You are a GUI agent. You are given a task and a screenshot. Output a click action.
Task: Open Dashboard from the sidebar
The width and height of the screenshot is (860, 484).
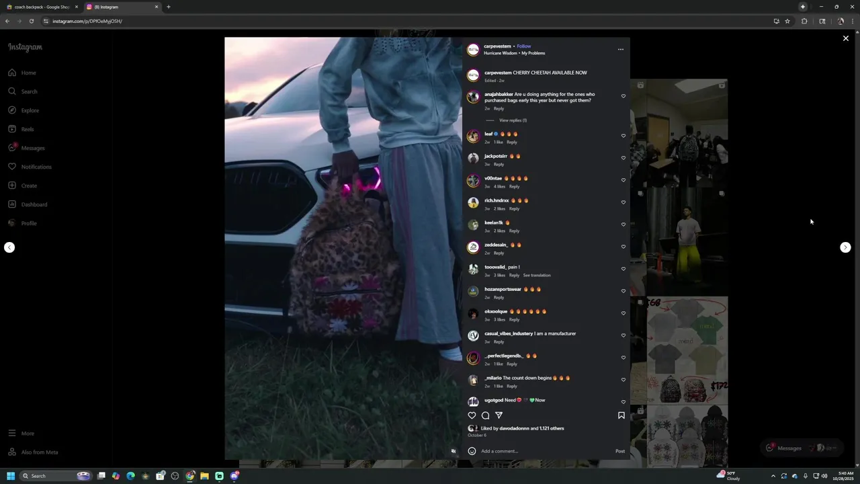pyautogui.click(x=28, y=204)
